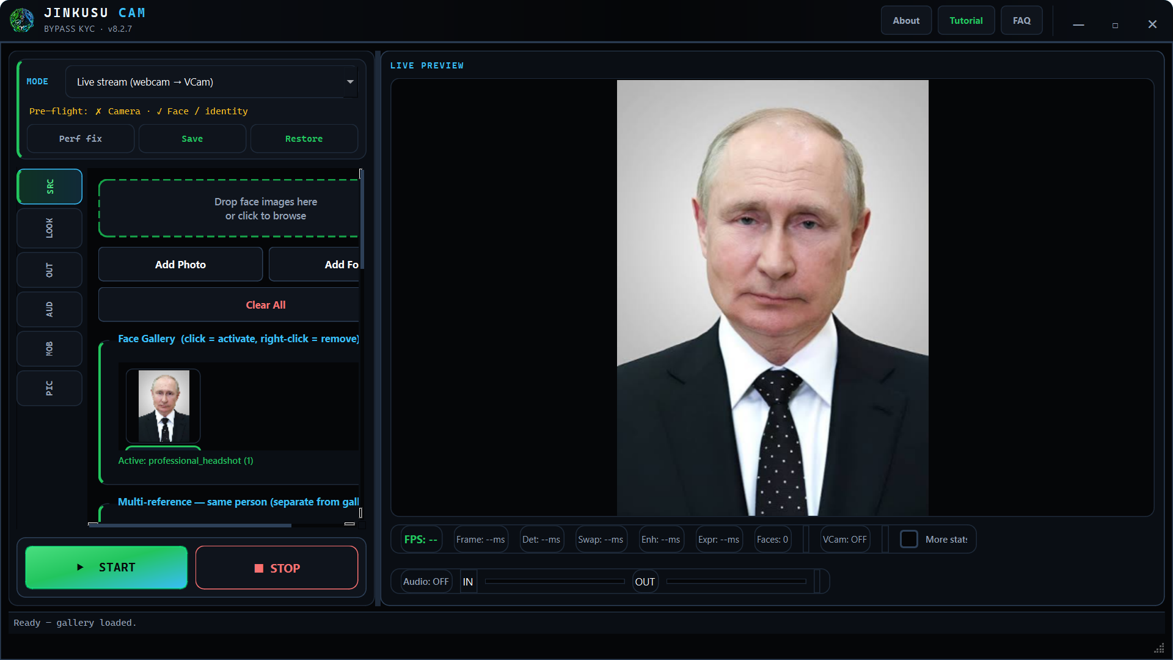The width and height of the screenshot is (1173, 660).
Task: Click the Ready — gallery loaded status text
Action: click(75, 623)
